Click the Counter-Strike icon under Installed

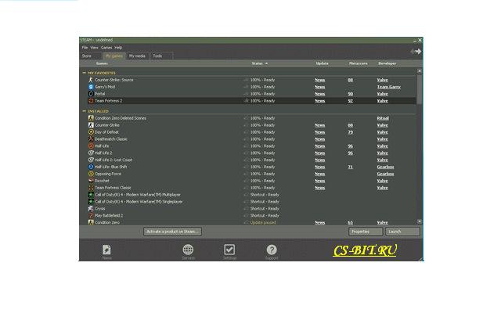pyautogui.click(x=91, y=125)
